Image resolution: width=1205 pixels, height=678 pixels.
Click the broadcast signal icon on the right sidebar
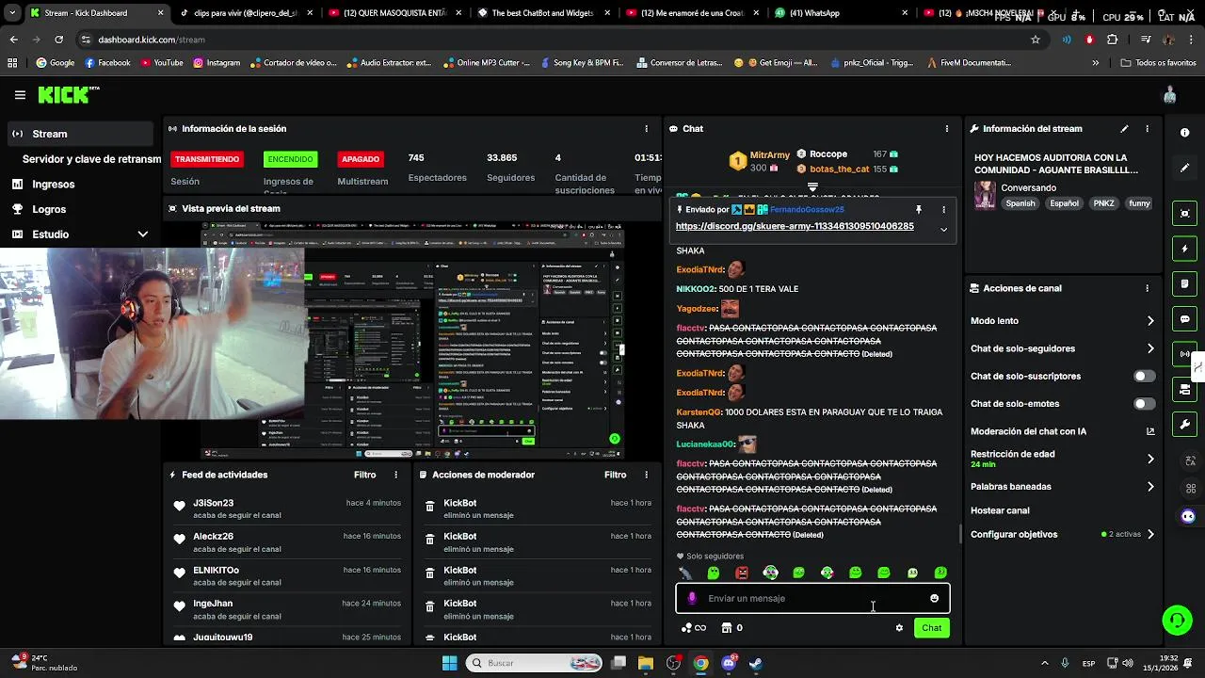1184,354
